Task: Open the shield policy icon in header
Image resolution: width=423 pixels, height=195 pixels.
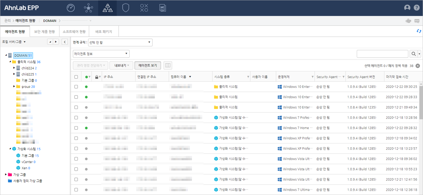Action: coord(125,8)
